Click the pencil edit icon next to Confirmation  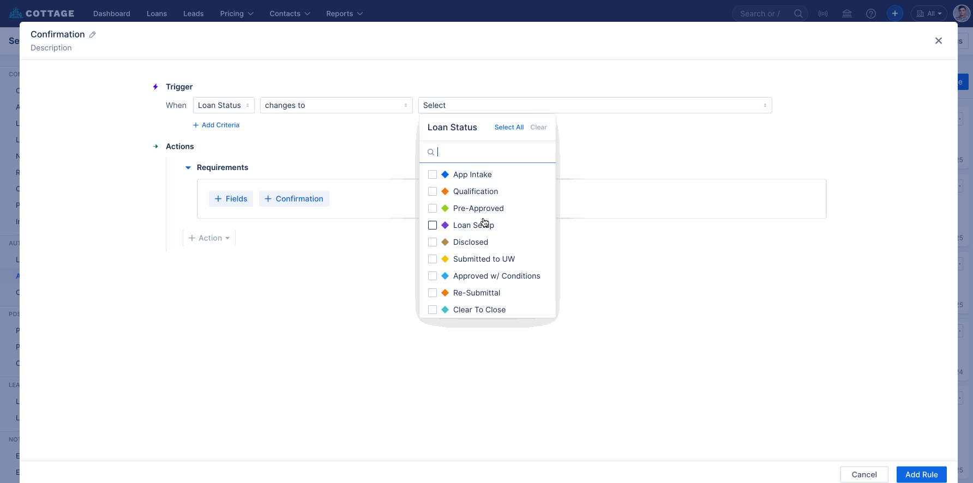point(93,34)
